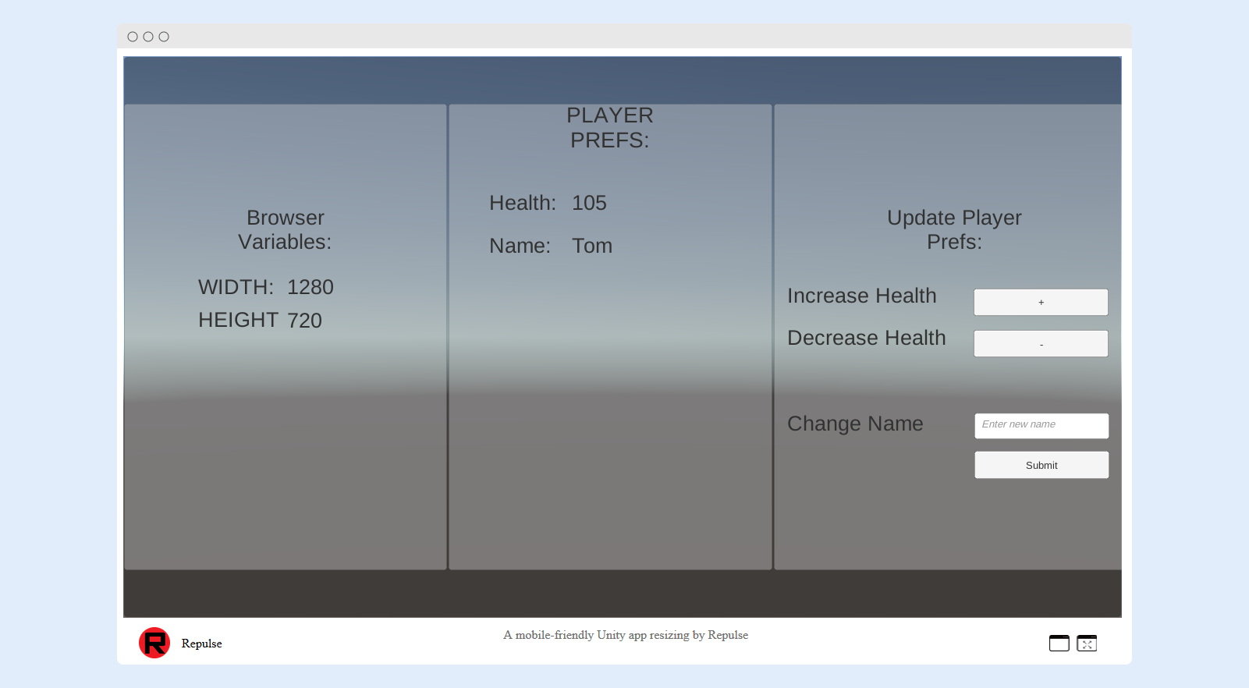Click the 'HEIGHT' label text
1249x688 pixels.
point(239,320)
